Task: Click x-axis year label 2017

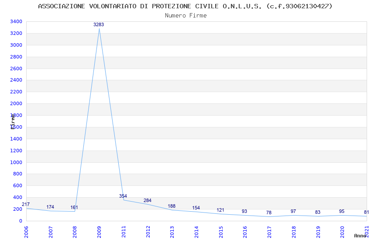Action: pyautogui.click(x=269, y=232)
